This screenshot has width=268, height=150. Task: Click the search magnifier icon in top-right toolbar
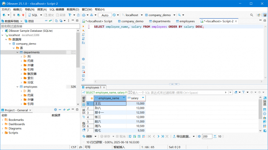[251, 15]
